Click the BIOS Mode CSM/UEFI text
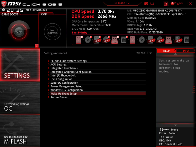This screenshot has width=196, height=147. click(x=85, y=29)
